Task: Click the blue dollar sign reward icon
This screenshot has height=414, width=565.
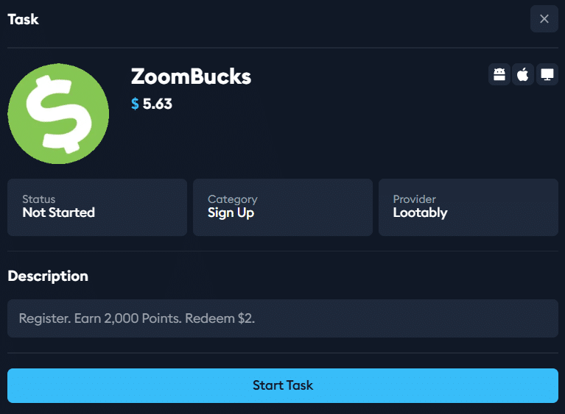Action: (135, 104)
